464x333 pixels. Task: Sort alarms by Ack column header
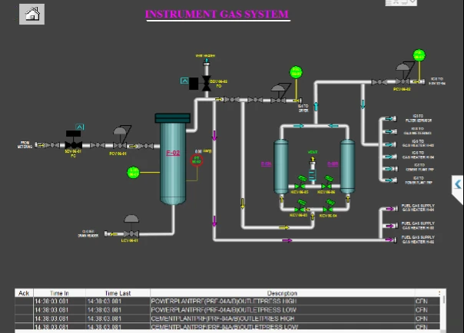click(24, 293)
